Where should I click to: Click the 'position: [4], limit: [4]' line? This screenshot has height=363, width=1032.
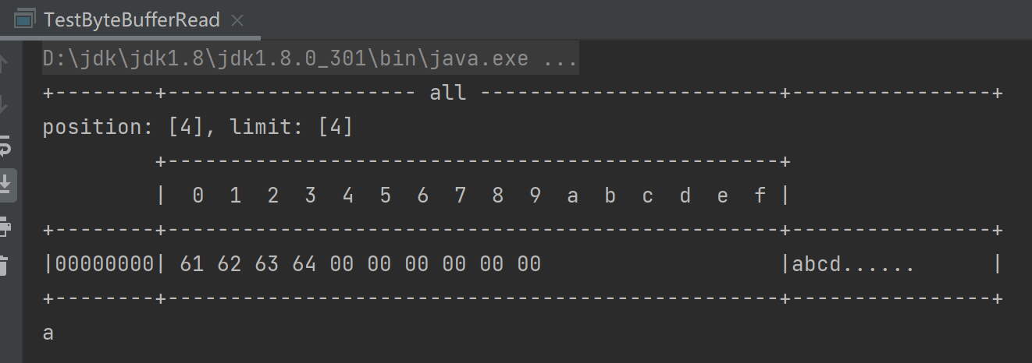(198, 127)
